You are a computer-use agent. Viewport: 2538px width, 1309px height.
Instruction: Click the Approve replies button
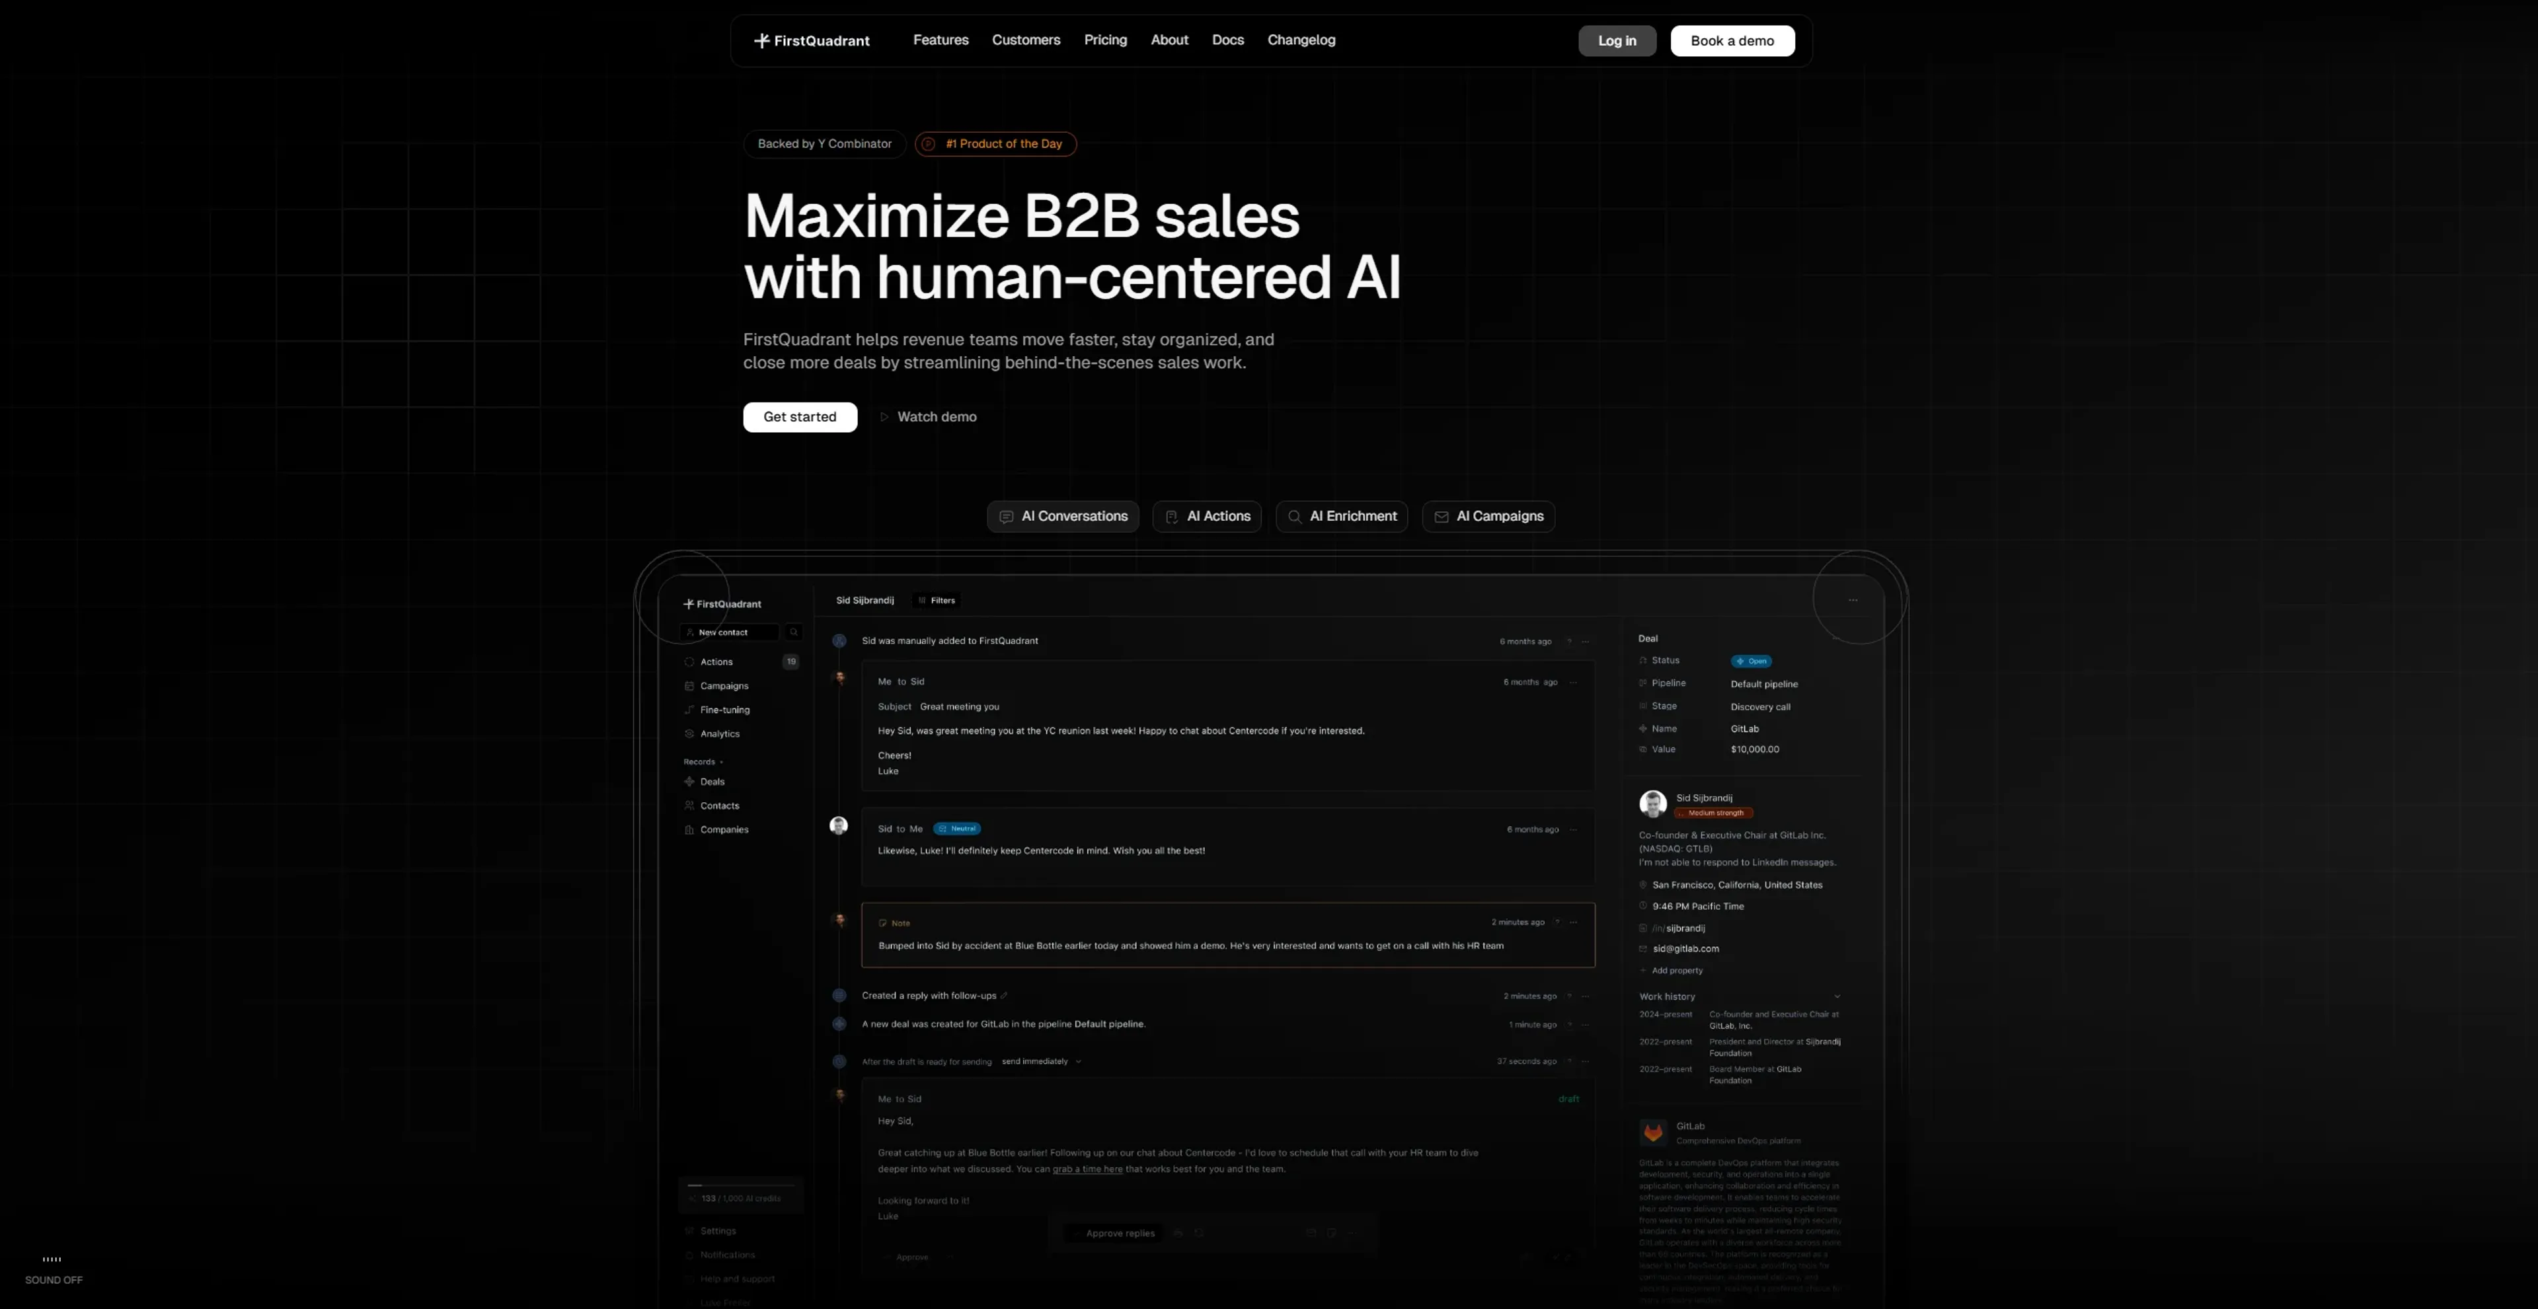click(1113, 1233)
